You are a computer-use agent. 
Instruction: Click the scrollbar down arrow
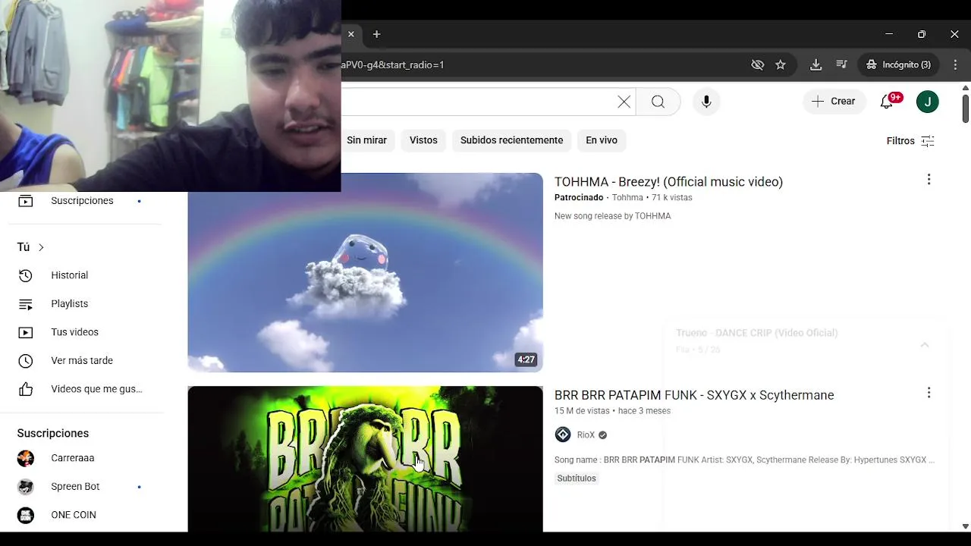[965, 526]
